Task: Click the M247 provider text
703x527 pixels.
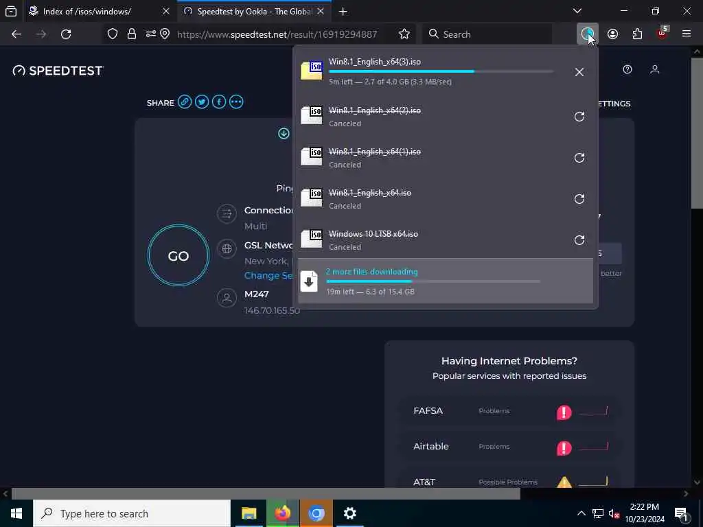Action: 257,294
